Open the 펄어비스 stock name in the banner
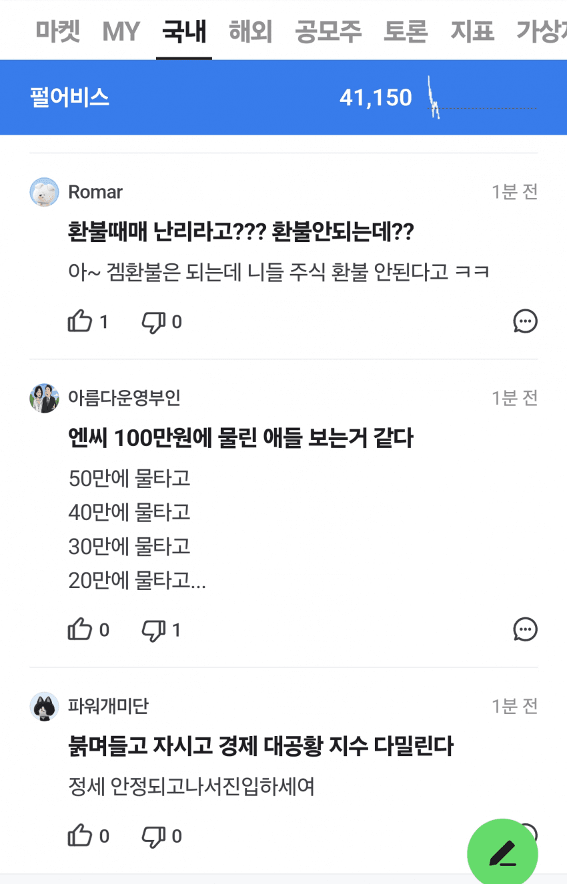Viewport: 567px width, 884px height. point(69,98)
